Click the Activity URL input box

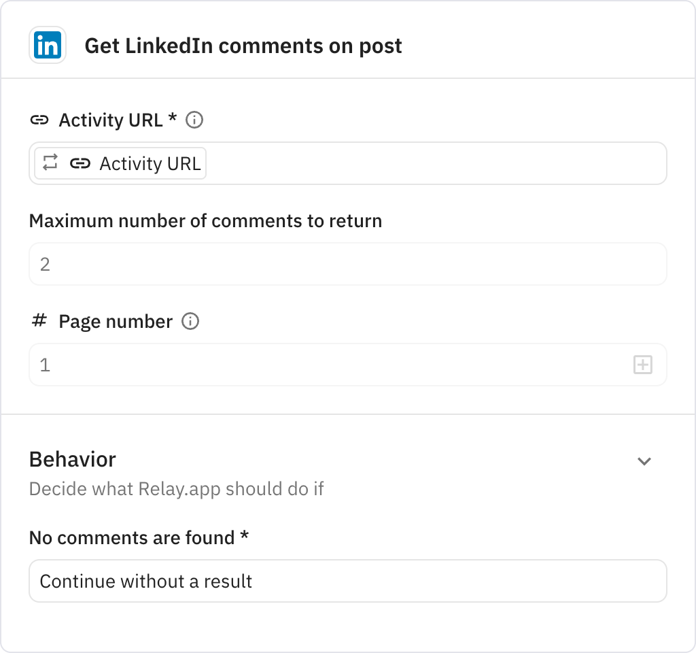[408, 163]
